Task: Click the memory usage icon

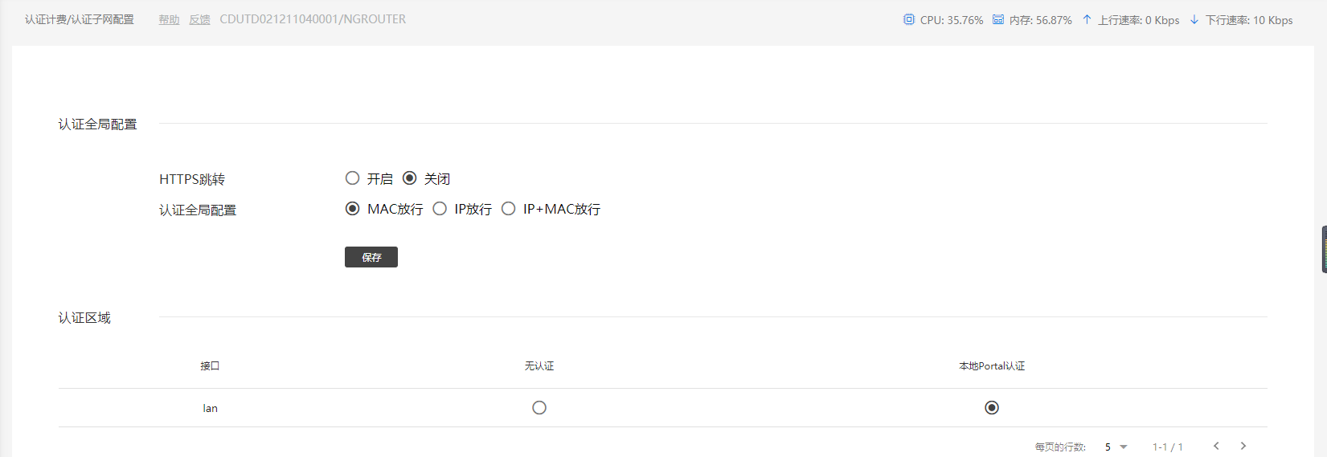Action: pos(997,19)
